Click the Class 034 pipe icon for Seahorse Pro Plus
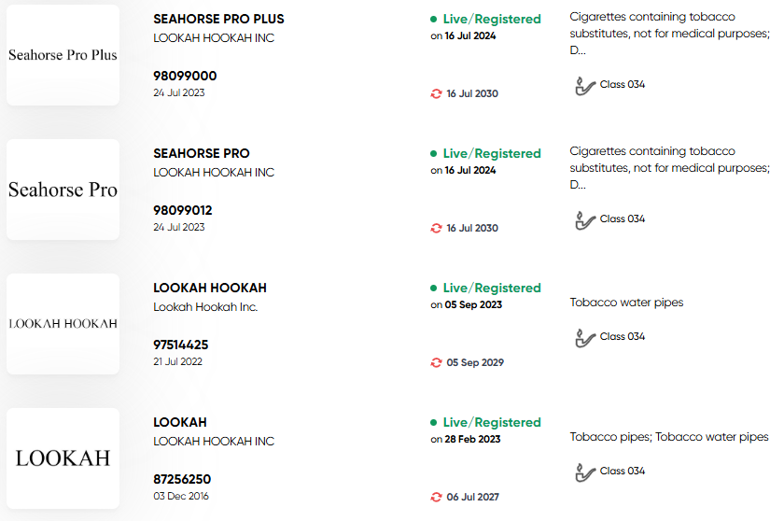 pyautogui.click(x=584, y=86)
